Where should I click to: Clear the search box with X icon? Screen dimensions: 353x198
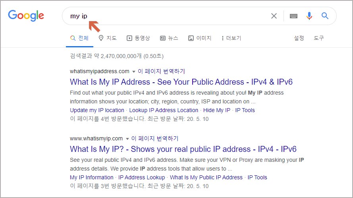(274, 16)
